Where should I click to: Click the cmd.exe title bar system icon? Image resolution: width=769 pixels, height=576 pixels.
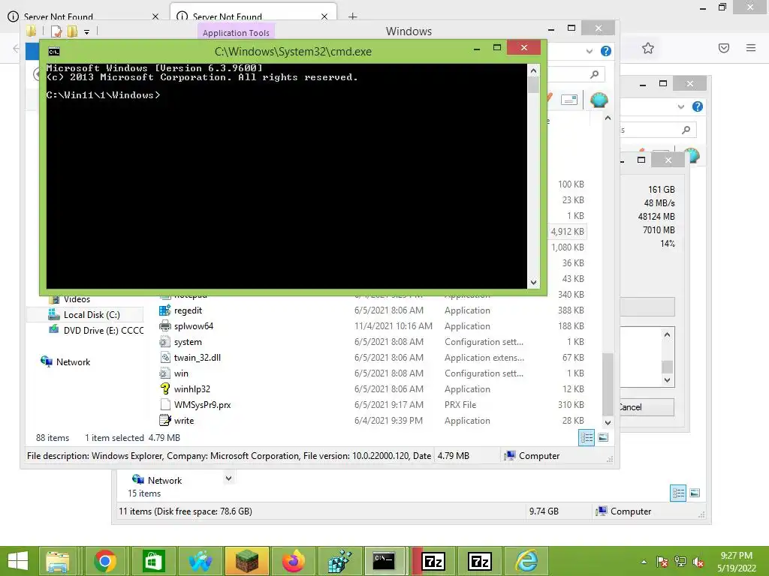(x=54, y=52)
